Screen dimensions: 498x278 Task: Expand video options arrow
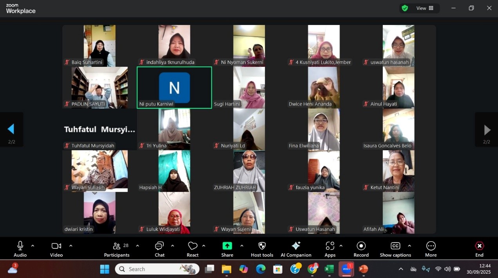[71, 246]
